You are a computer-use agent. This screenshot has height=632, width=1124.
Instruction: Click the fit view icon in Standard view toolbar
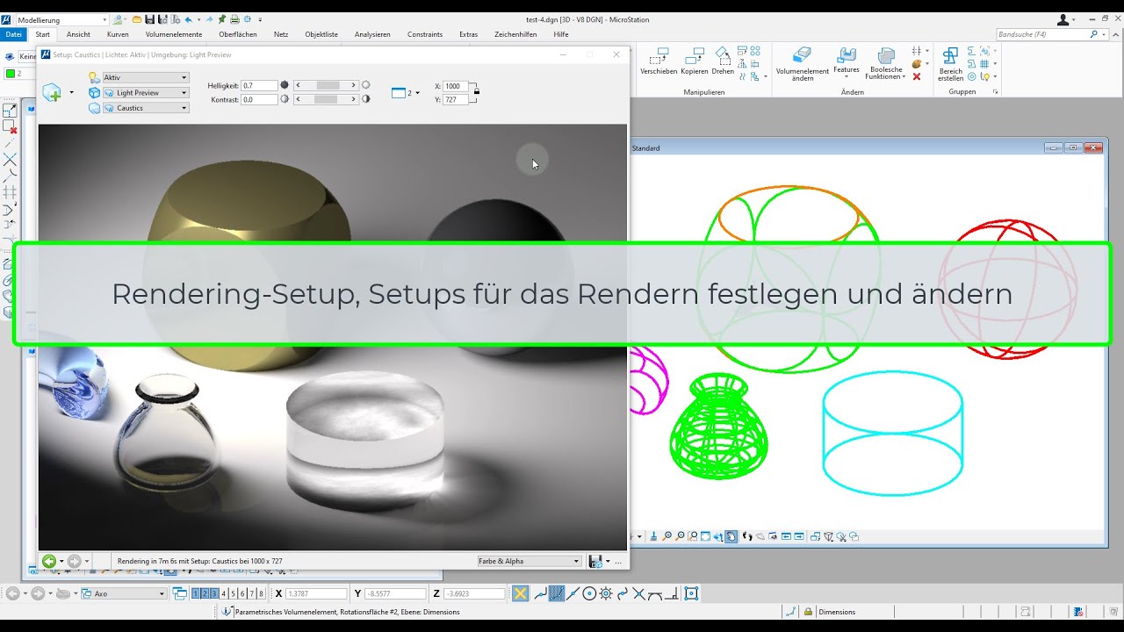tap(705, 536)
